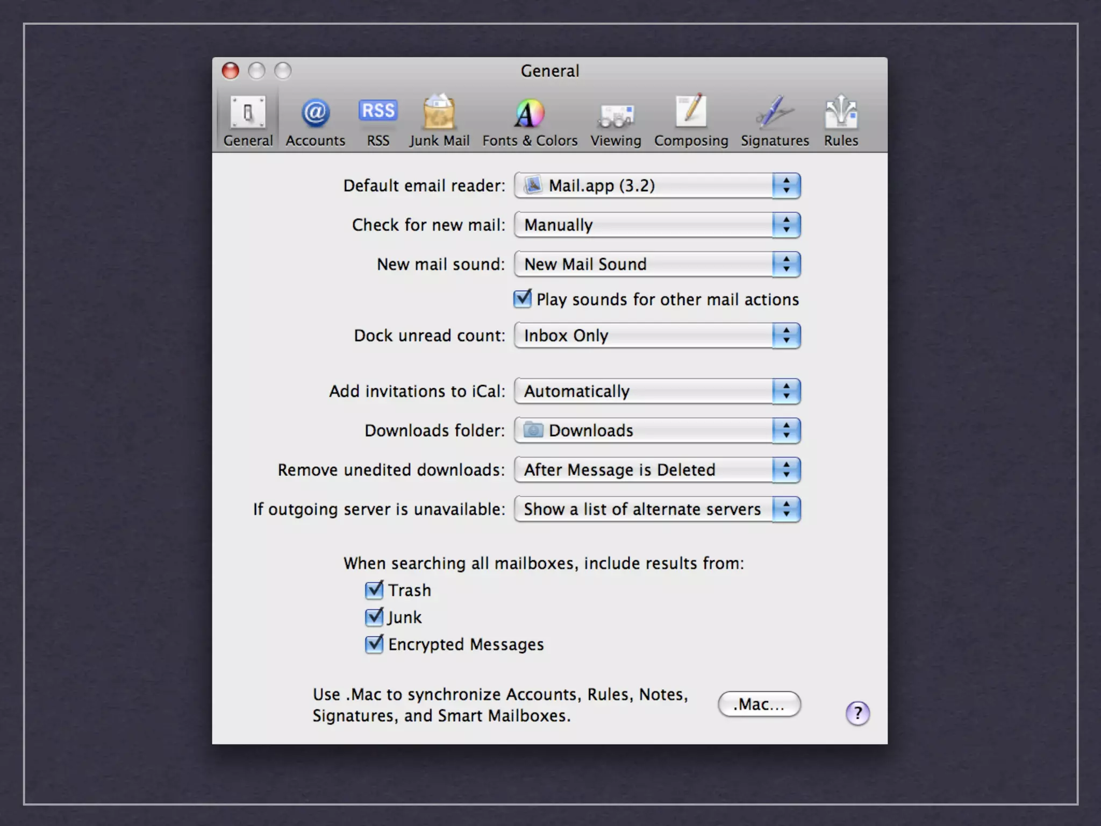The image size is (1101, 826).
Task: Open the New mail sound dropdown
Action: coord(657,264)
